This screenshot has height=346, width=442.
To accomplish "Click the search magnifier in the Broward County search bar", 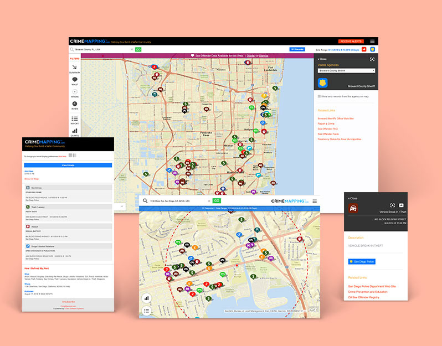I will (72, 49).
